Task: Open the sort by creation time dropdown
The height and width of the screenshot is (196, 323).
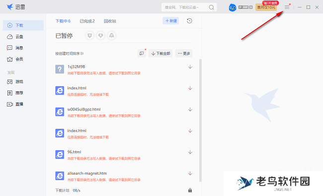Action: pos(70,53)
